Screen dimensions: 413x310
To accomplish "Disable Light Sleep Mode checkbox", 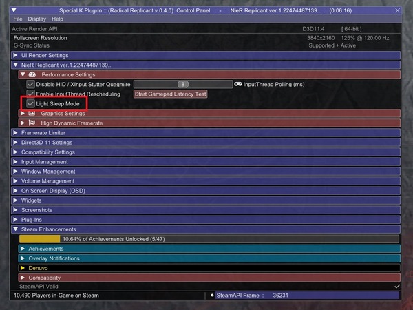I will pos(30,103).
